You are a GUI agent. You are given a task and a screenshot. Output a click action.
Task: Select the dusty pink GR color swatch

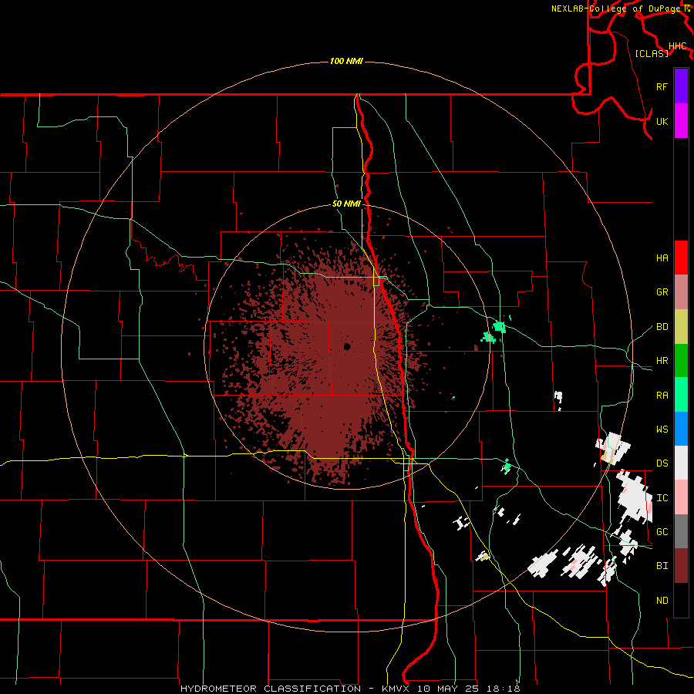point(681,291)
